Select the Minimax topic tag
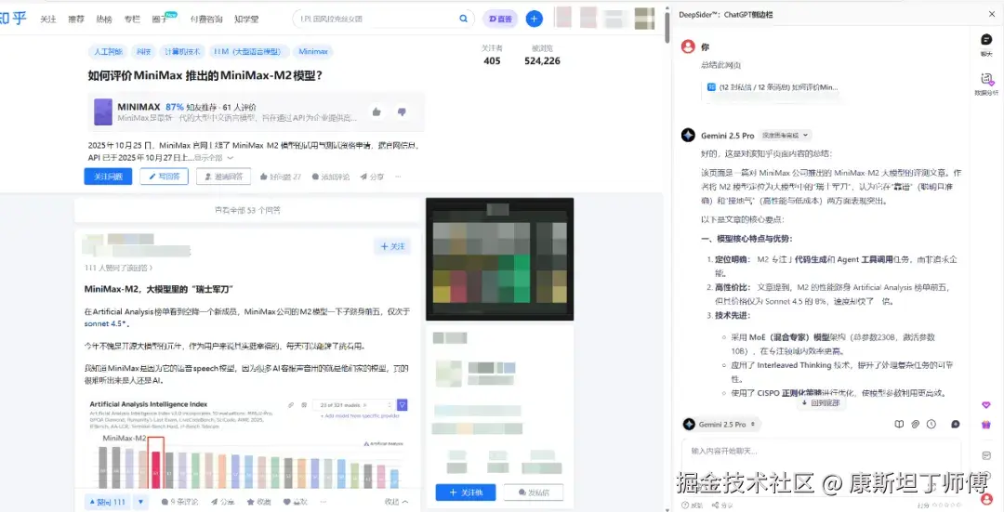The width and height of the screenshot is (1004, 512). (313, 51)
